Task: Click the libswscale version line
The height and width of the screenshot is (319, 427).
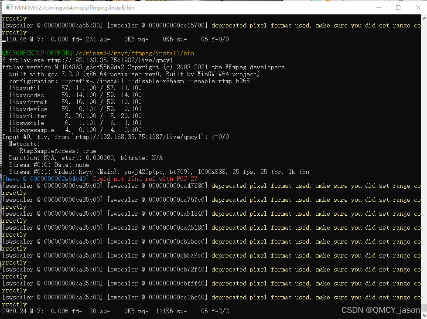Action: tap(75, 123)
